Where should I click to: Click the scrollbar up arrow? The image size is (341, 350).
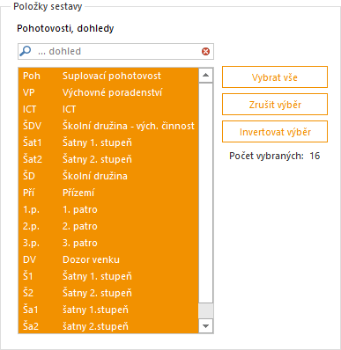coord(205,76)
